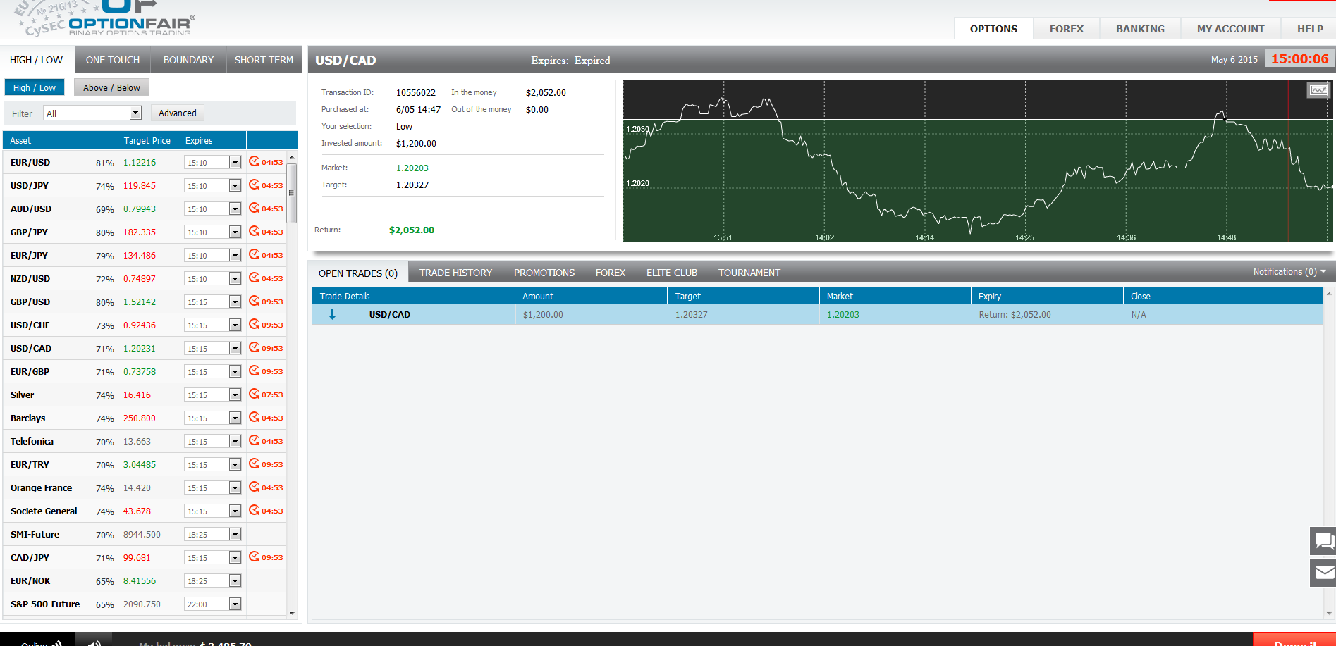Toggle the sound speaker button
The height and width of the screenshot is (646, 1336).
pos(94,642)
